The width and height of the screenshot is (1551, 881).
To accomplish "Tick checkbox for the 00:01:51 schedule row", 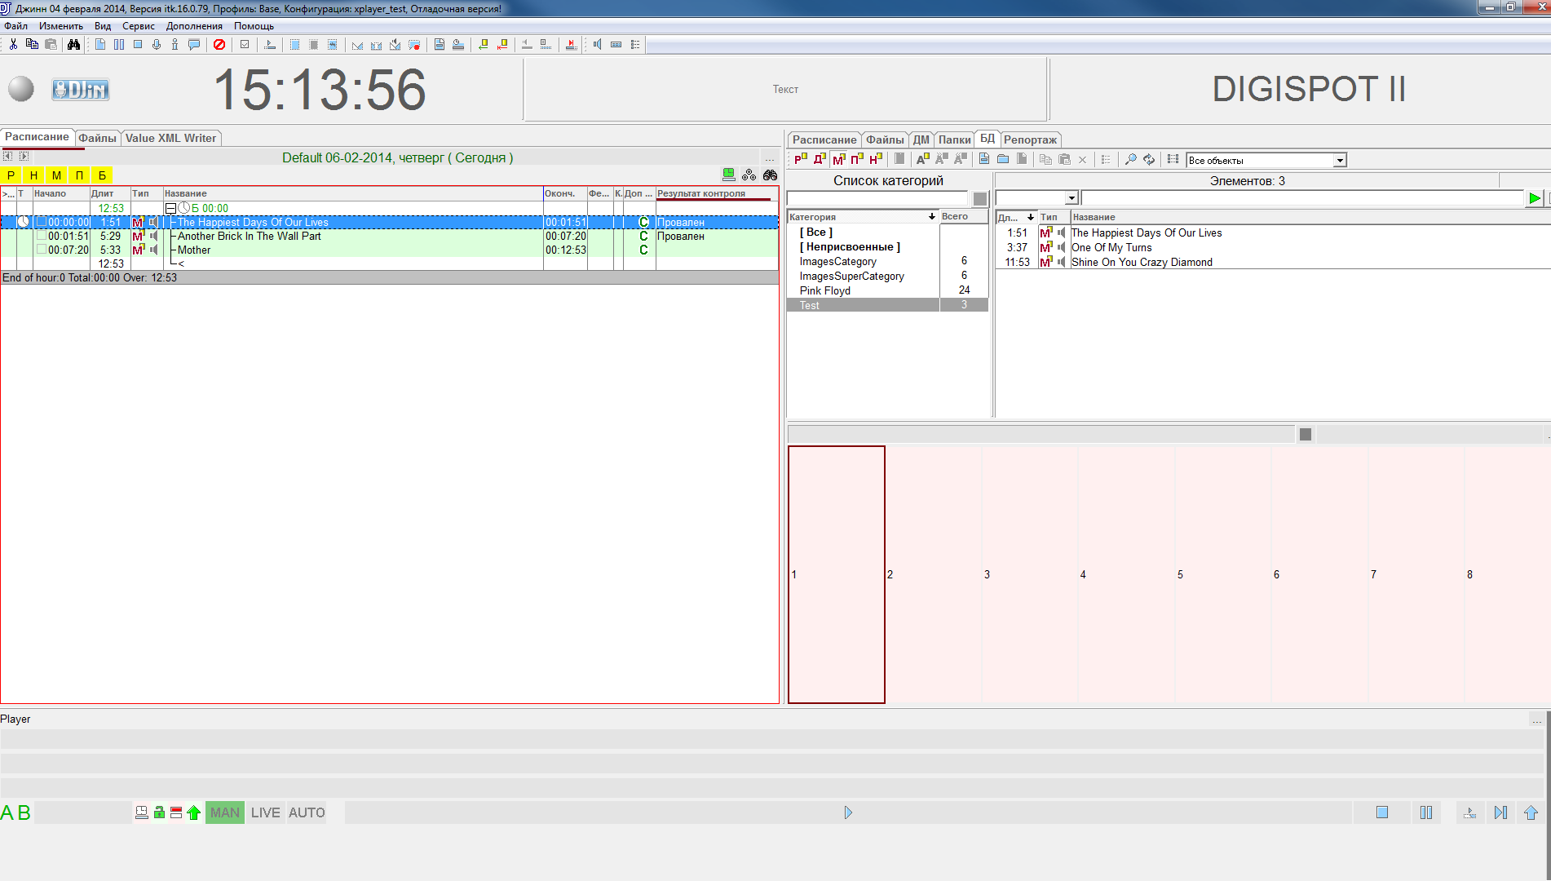I will tap(41, 236).
